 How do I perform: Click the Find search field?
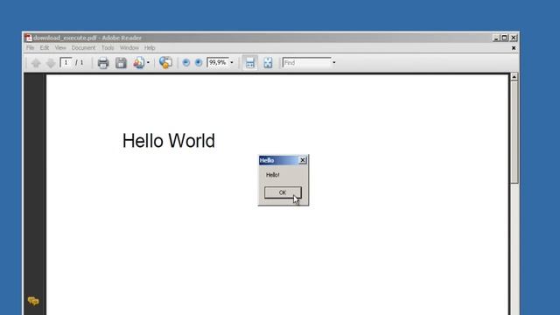307,63
